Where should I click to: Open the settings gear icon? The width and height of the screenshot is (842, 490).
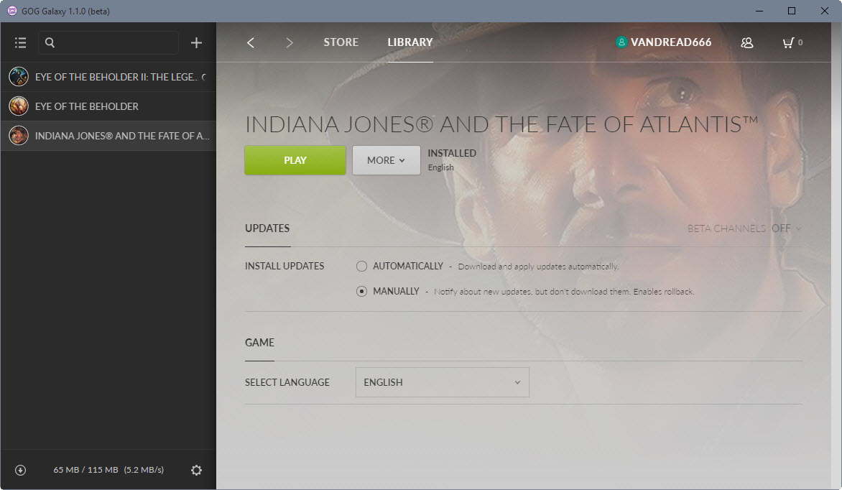point(197,470)
